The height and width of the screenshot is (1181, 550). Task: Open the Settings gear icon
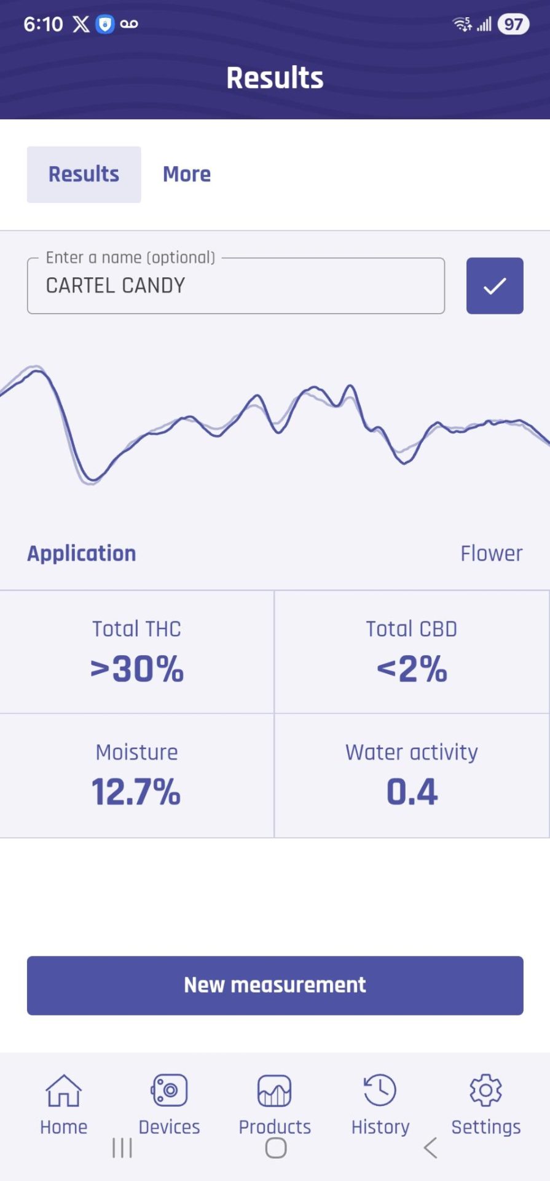485,1090
